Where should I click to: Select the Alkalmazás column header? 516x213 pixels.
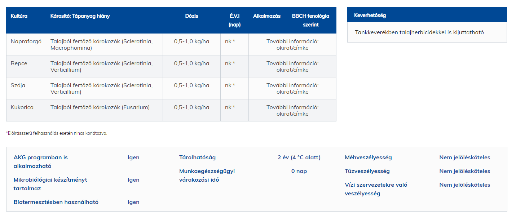(x=267, y=16)
